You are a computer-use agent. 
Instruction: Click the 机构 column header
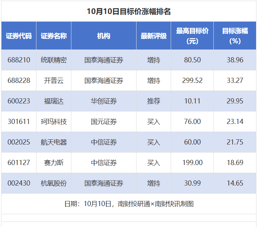pyautogui.click(x=104, y=36)
